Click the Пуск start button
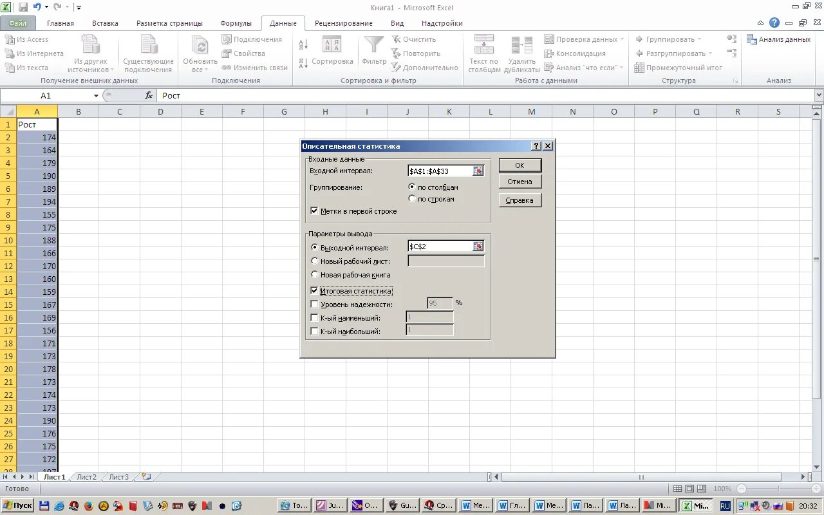This screenshot has width=824, height=515. point(17,506)
